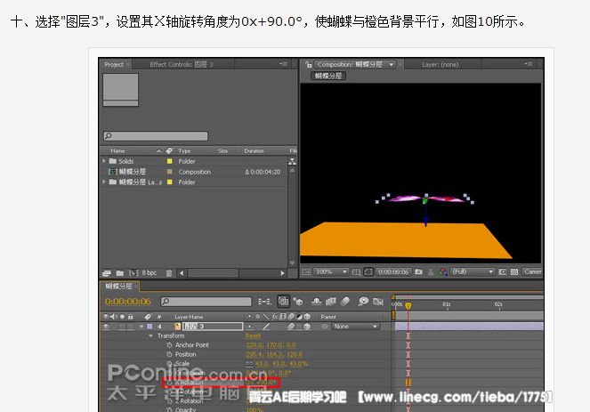Image resolution: width=590 pixels, height=412 pixels.
Task: Click the Project panel horizontal scrollbar
Action: [x=213, y=273]
